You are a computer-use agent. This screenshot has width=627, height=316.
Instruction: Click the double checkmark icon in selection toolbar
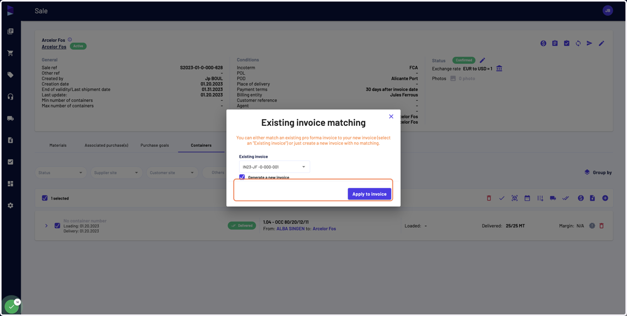[x=565, y=198]
